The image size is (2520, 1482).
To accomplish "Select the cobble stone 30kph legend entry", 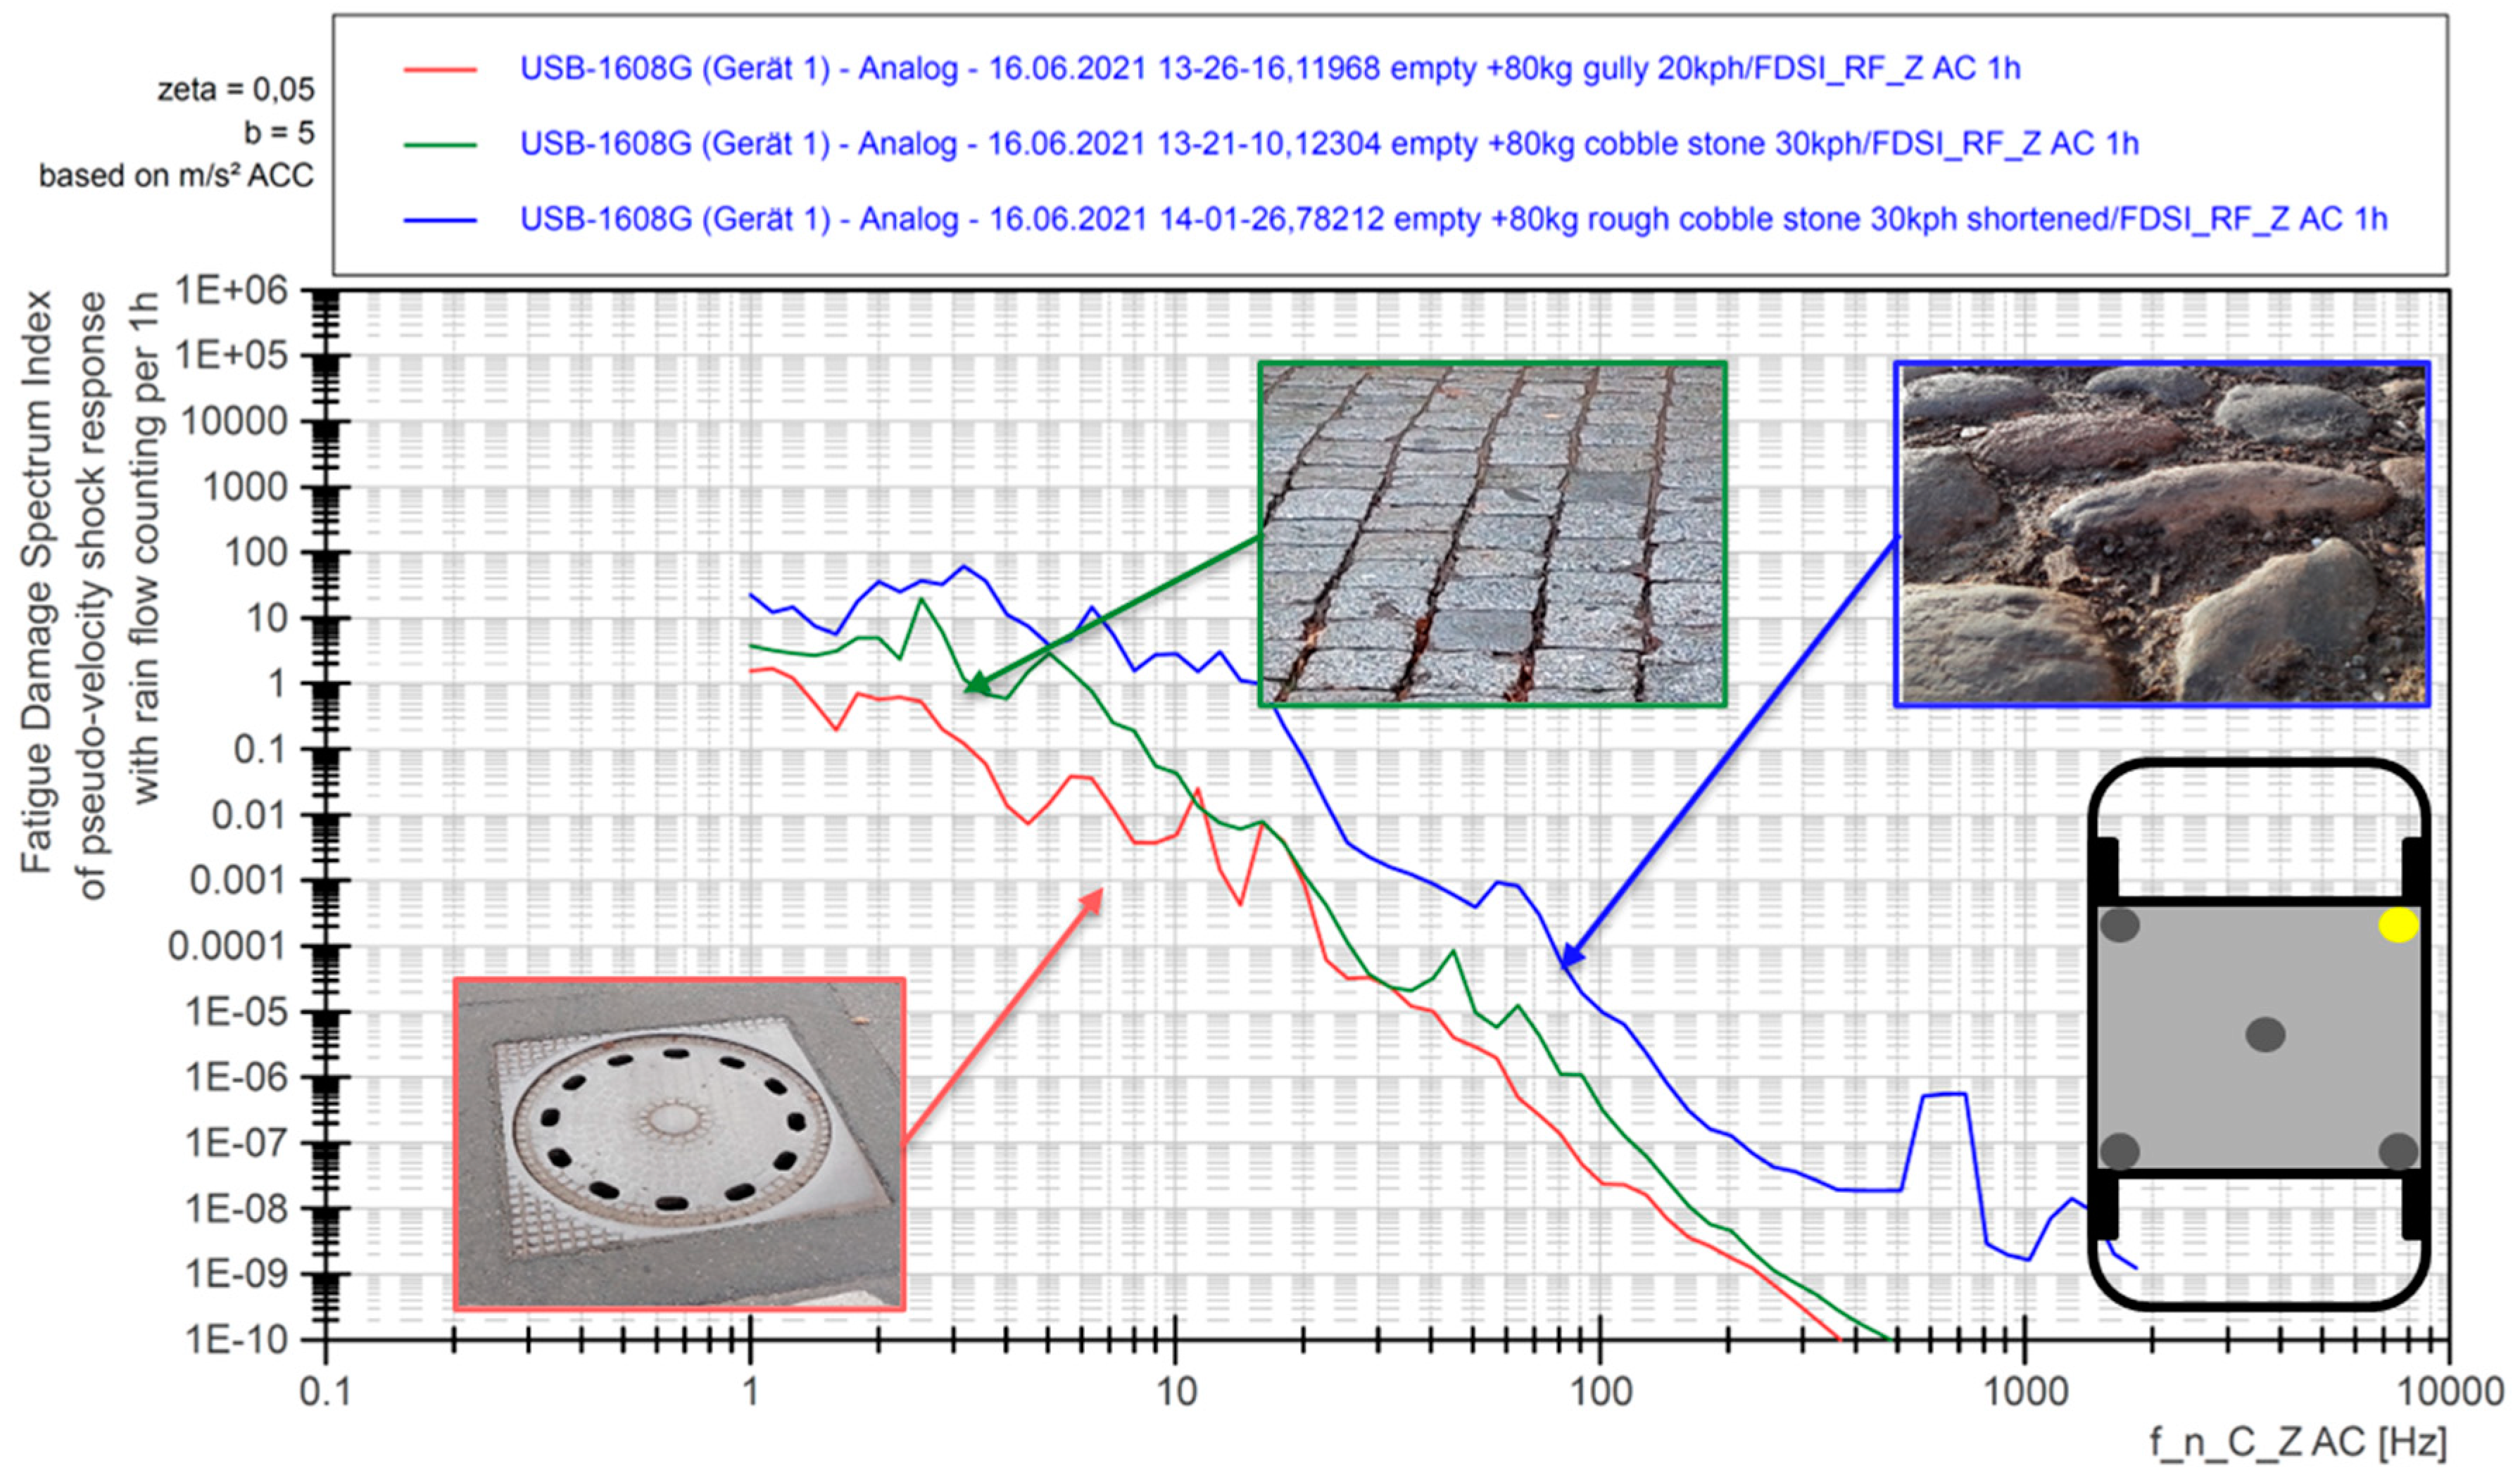I will tap(1328, 144).
